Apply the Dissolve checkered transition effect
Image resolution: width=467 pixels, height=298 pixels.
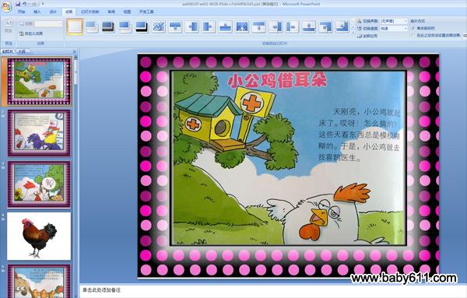159,26
